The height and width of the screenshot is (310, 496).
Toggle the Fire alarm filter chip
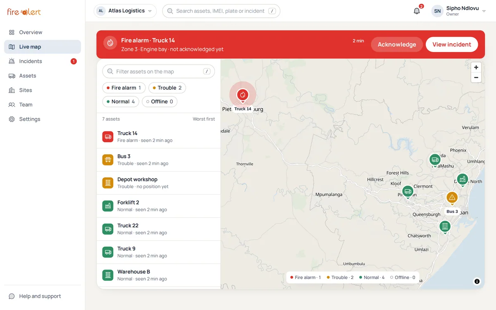coord(124,88)
